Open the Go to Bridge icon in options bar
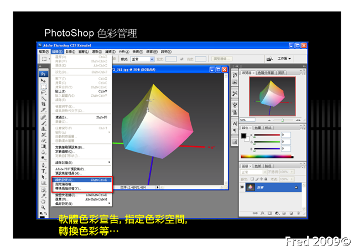 [269, 59]
